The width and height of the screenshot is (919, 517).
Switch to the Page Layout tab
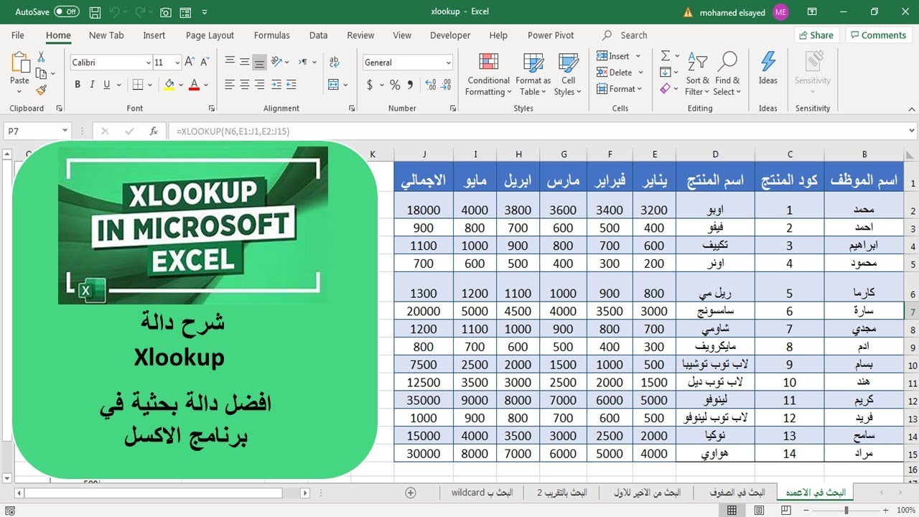210,35
